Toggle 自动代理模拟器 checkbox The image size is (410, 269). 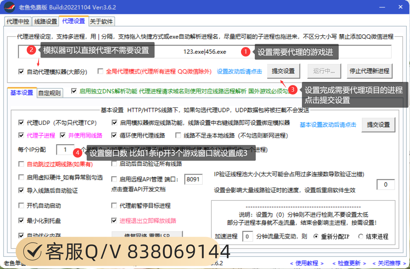21,72
